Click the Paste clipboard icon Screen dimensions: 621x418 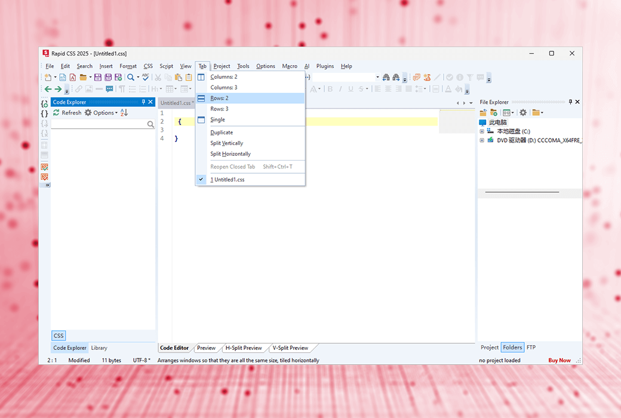(179, 77)
